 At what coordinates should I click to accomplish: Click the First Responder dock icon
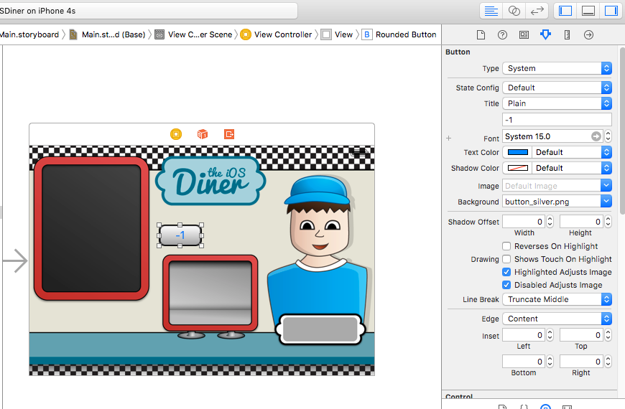[x=203, y=134]
